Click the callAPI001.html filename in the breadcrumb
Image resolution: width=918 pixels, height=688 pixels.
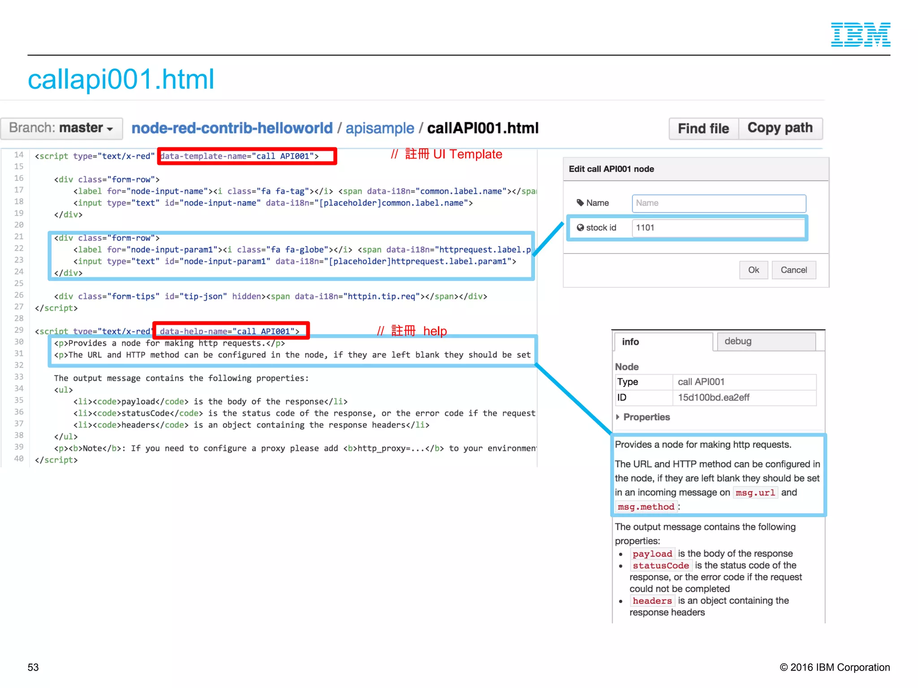coord(483,128)
